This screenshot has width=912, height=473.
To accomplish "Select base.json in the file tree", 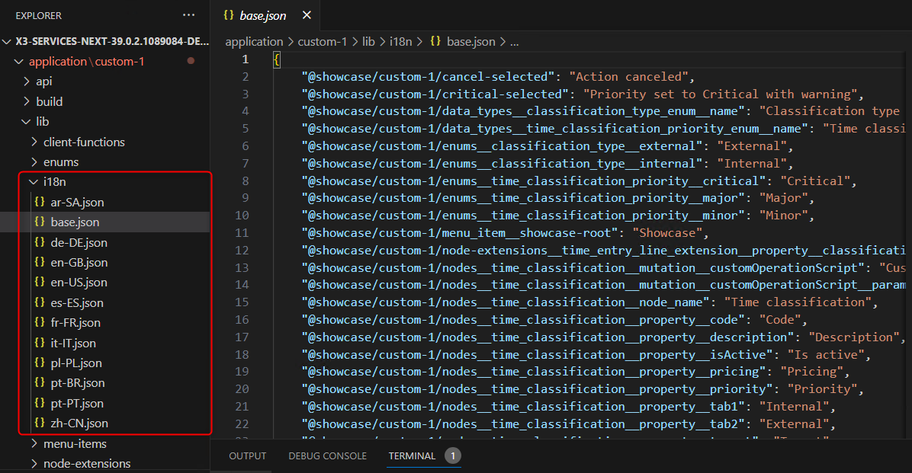I will tap(75, 222).
